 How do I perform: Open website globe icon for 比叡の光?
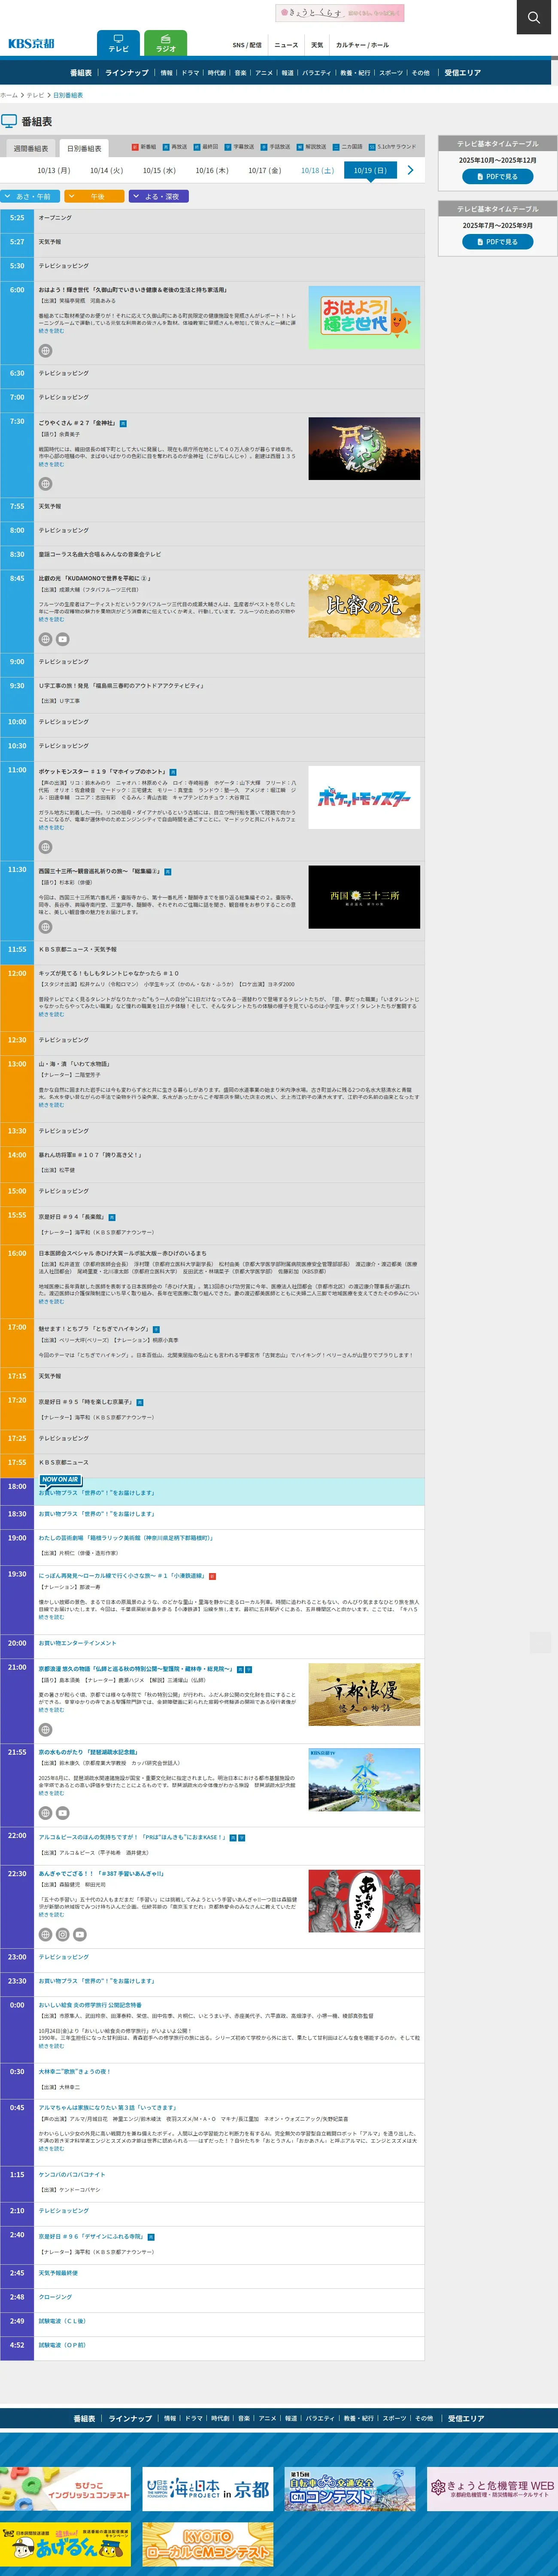click(45, 639)
